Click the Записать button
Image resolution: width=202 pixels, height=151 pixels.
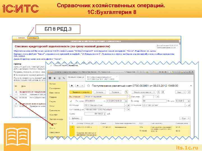[100, 92]
